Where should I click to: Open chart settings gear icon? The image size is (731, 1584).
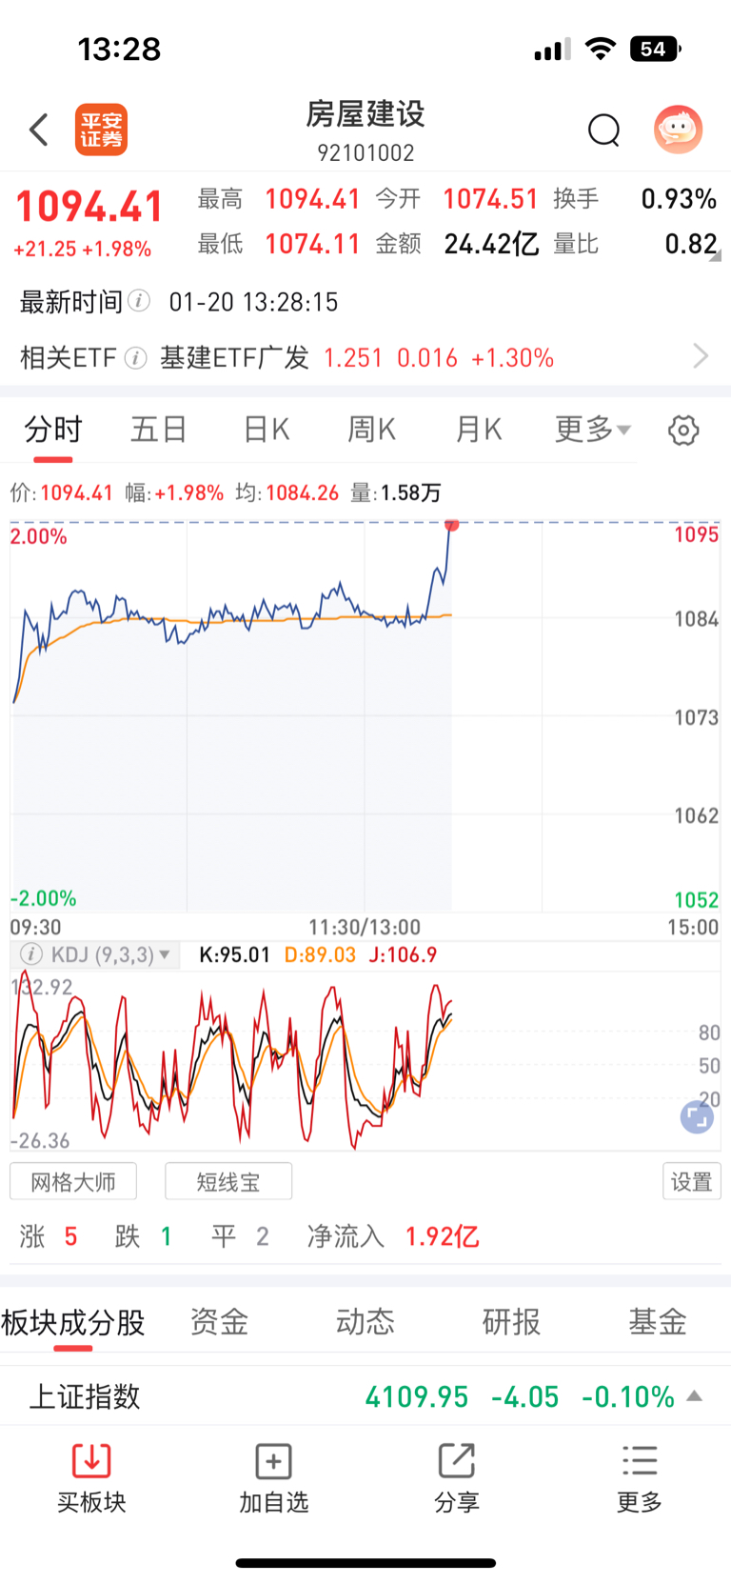pyautogui.click(x=683, y=431)
